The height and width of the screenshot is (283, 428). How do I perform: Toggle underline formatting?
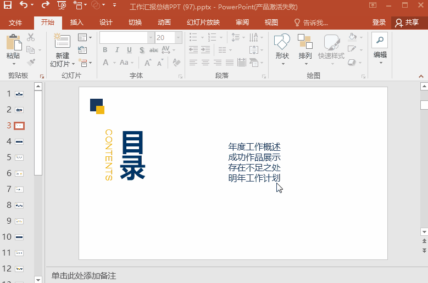(x=129, y=50)
